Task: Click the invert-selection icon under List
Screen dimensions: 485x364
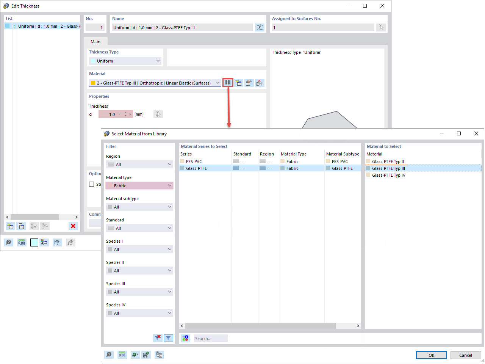Action: pyautogui.click(x=45, y=226)
